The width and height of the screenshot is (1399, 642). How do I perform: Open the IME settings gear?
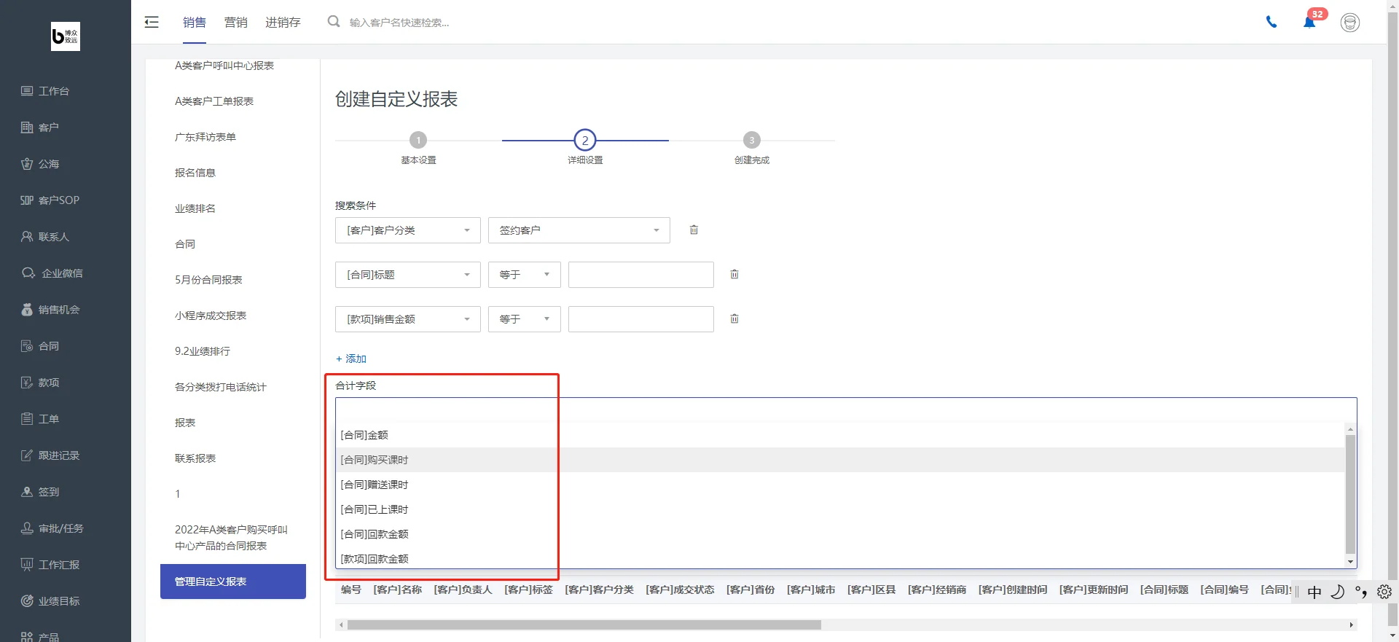point(1384,592)
